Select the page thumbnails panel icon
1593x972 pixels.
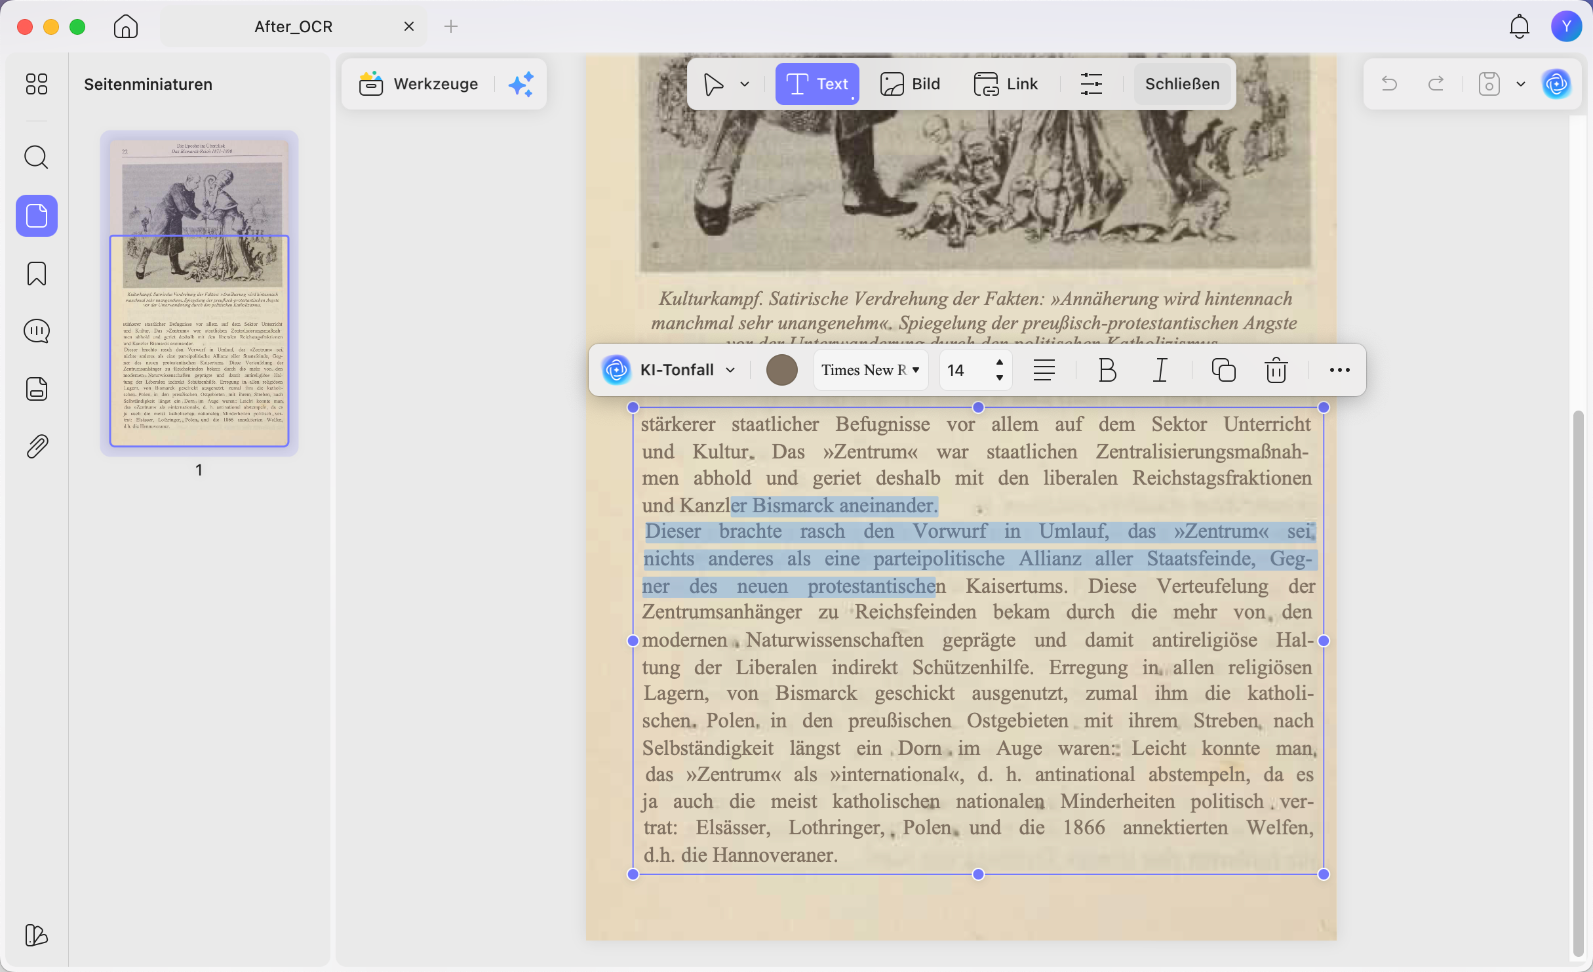tap(37, 216)
